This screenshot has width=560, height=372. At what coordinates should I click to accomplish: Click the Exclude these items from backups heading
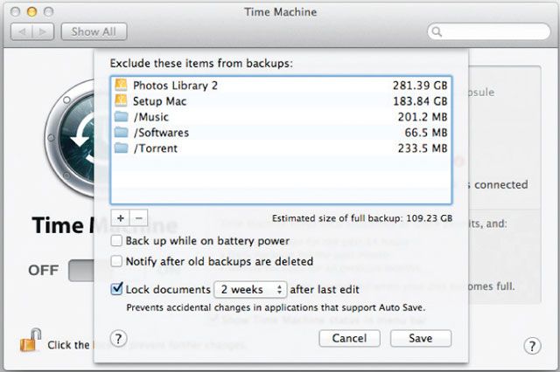(201, 64)
